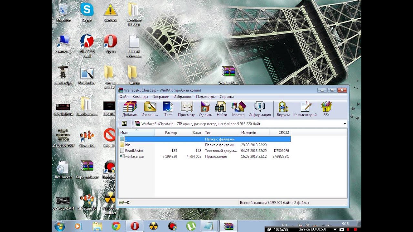This screenshot has height=232, width=413.
Task: Click the CRC value D73069F6
Action: click(x=281, y=151)
